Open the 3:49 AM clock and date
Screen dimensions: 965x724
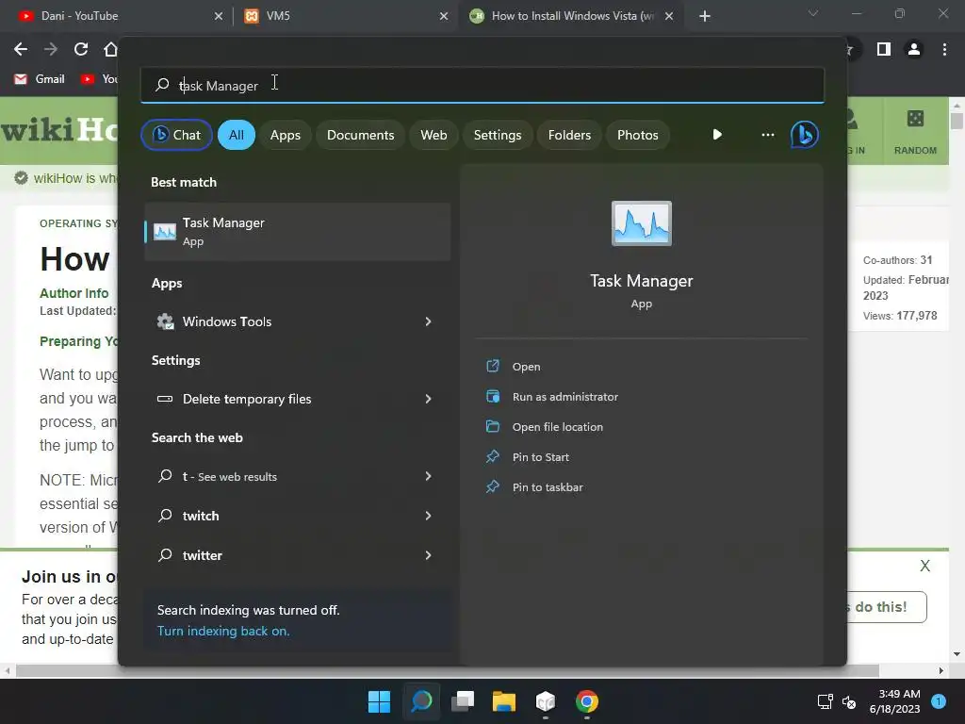click(x=895, y=701)
